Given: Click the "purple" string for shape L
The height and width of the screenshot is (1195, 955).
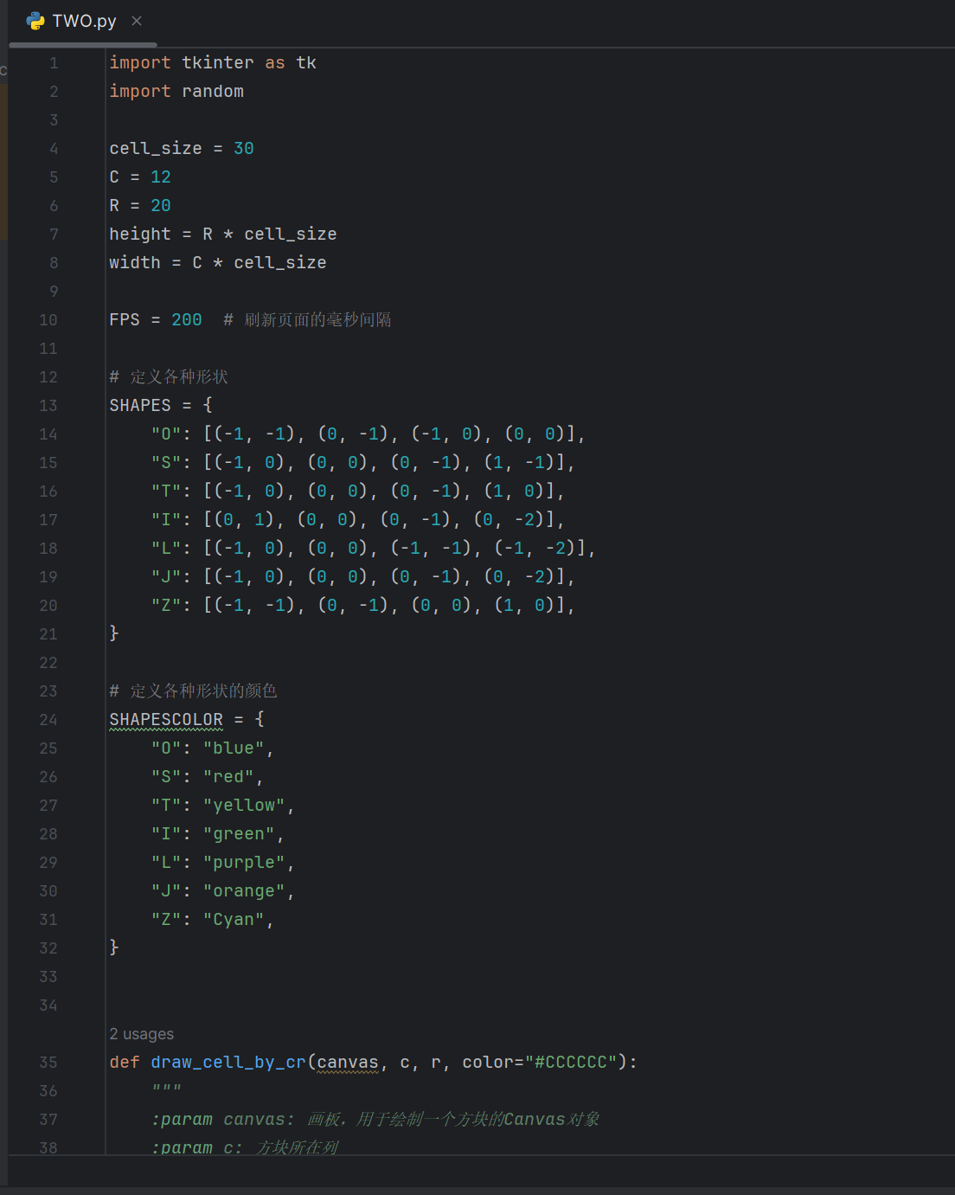Looking at the screenshot, I should click(244, 863).
